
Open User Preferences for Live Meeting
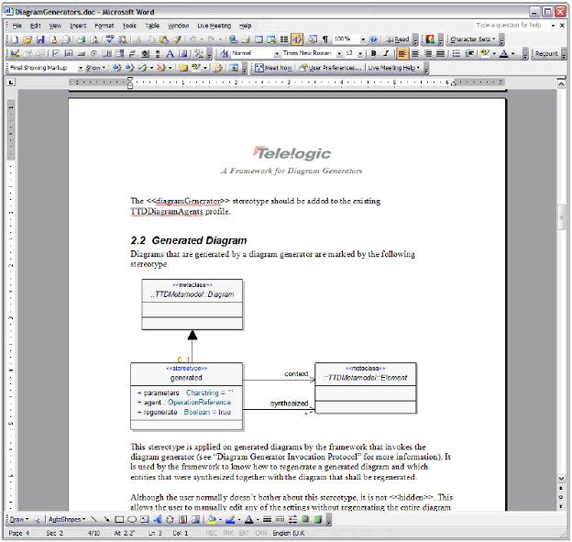tap(331, 68)
